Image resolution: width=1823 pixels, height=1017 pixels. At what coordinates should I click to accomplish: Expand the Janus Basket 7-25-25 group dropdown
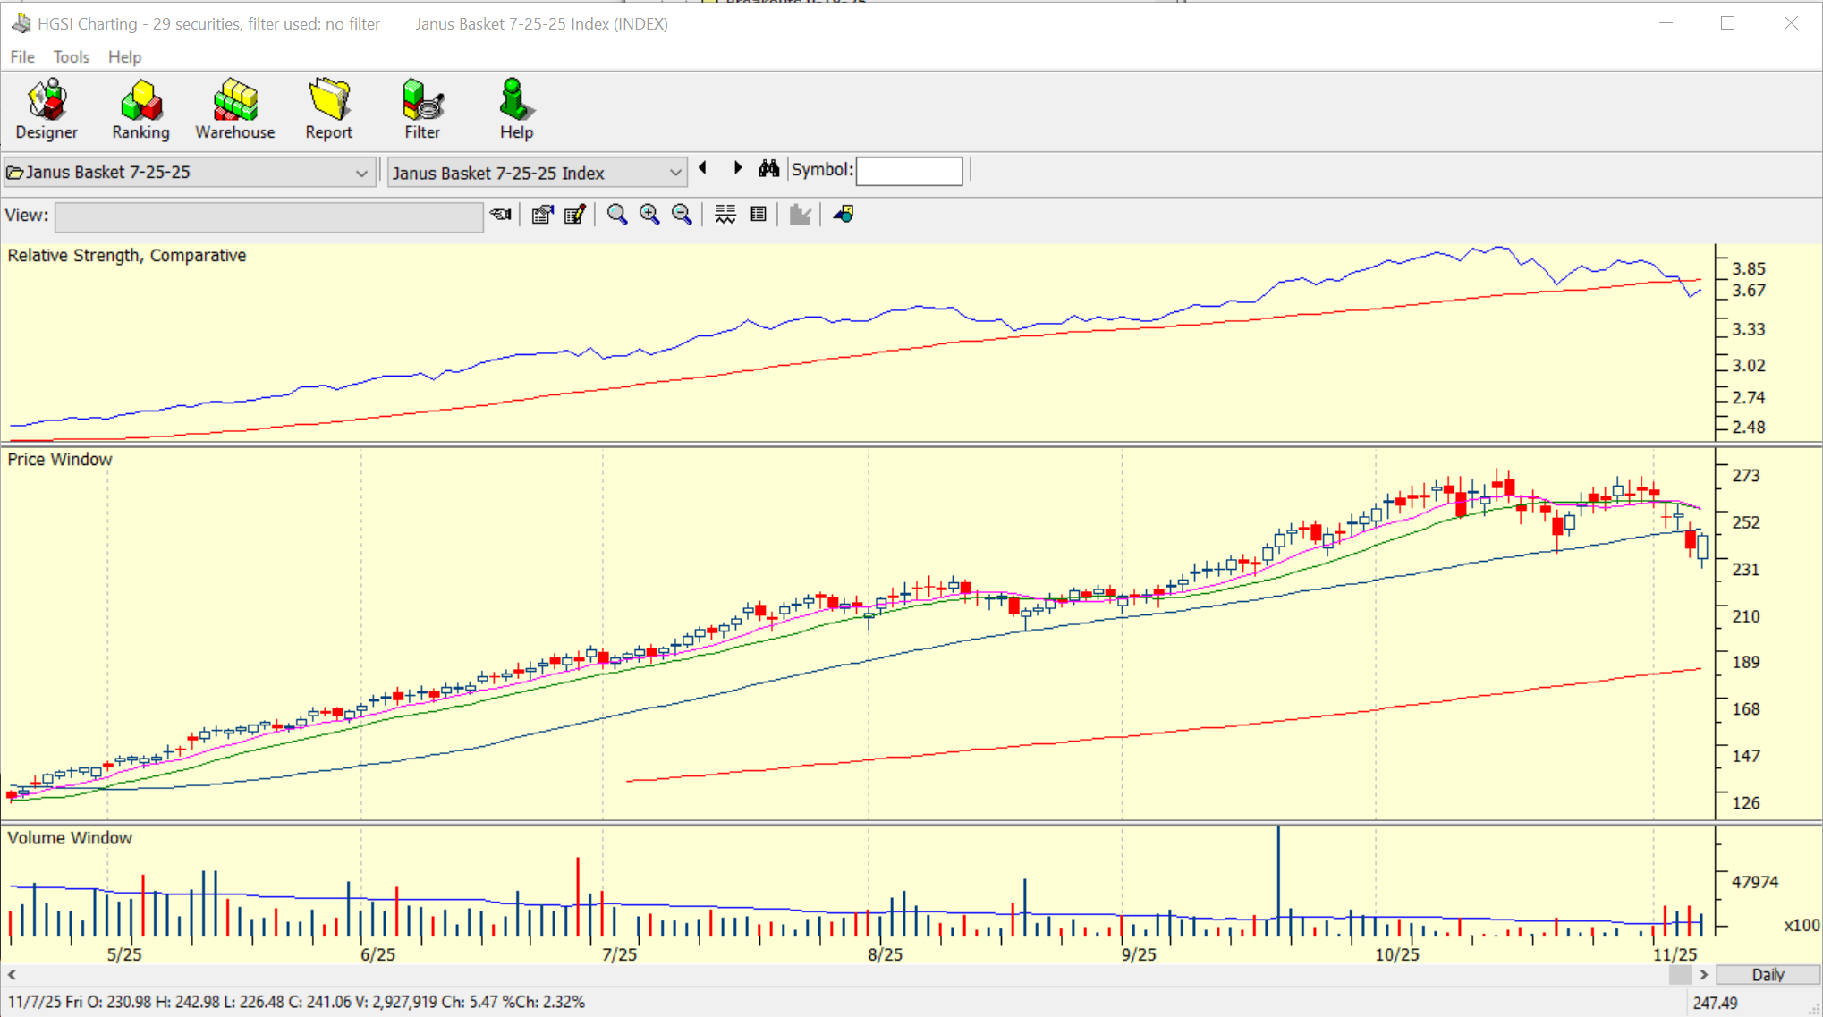pyautogui.click(x=361, y=173)
